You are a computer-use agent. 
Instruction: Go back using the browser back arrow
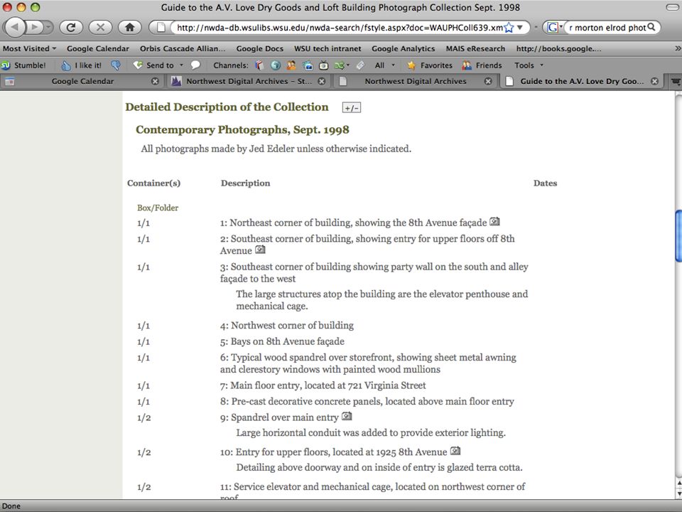pos(16,28)
